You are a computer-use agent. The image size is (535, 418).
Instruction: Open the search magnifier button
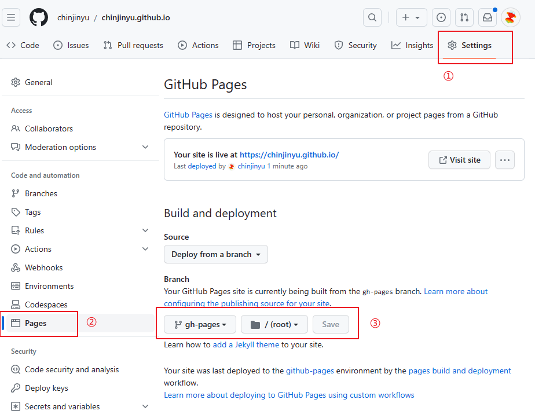pos(372,17)
